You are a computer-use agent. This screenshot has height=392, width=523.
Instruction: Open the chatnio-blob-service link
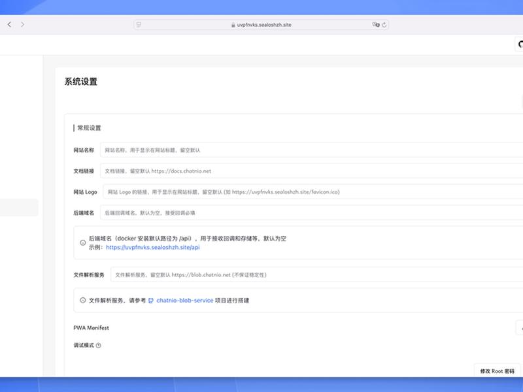coord(185,301)
